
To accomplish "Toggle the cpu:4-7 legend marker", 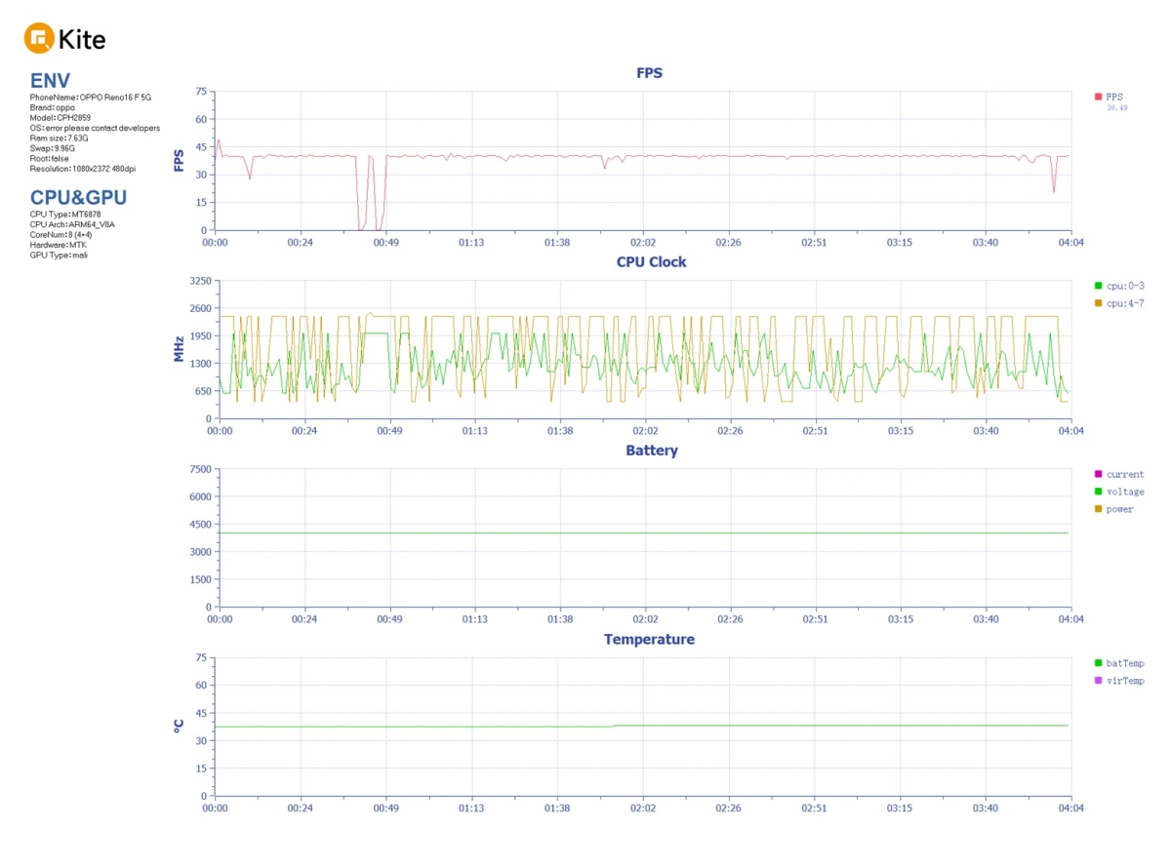I will [x=1098, y=303].
